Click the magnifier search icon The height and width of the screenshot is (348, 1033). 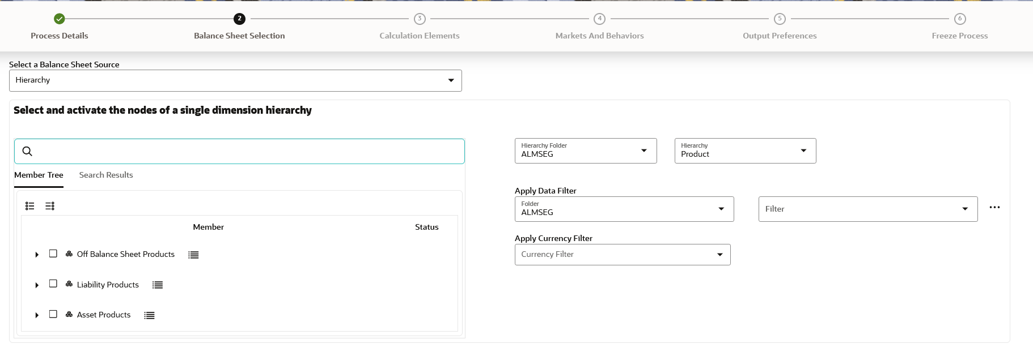(27, 151)
